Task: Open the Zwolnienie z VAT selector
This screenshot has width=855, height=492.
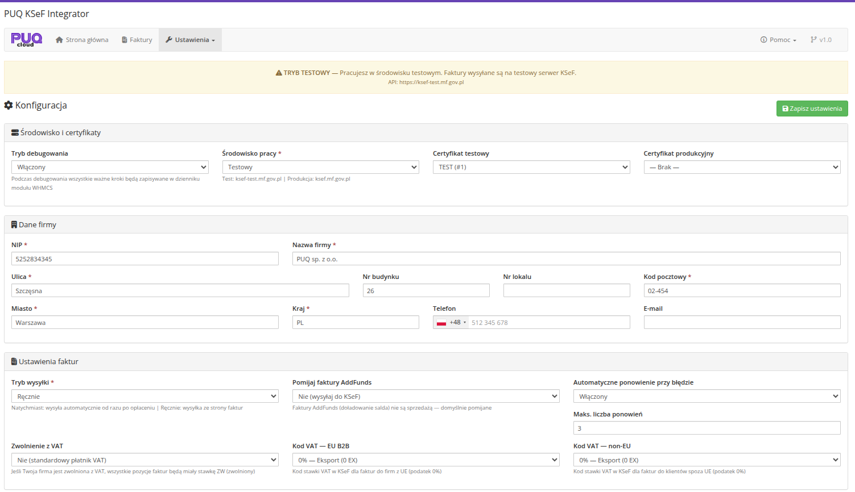Action: tap(144, 460)
